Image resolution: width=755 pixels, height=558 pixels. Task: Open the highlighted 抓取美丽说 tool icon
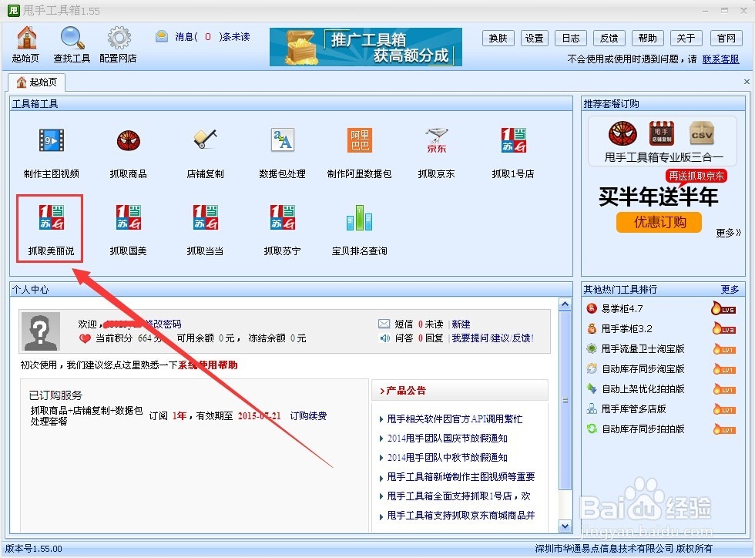tap(49, 225)
